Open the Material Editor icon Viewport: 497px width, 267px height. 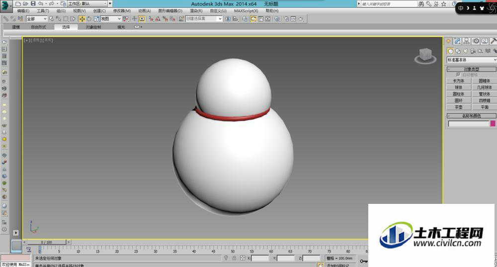coord(277,19)
